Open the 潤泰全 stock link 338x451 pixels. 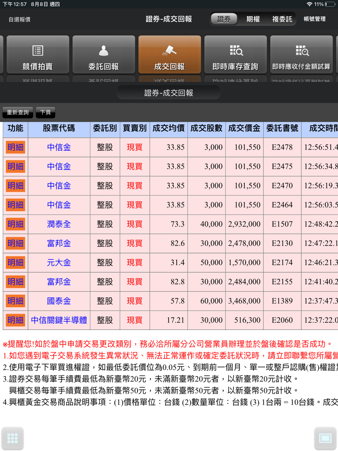58,224
